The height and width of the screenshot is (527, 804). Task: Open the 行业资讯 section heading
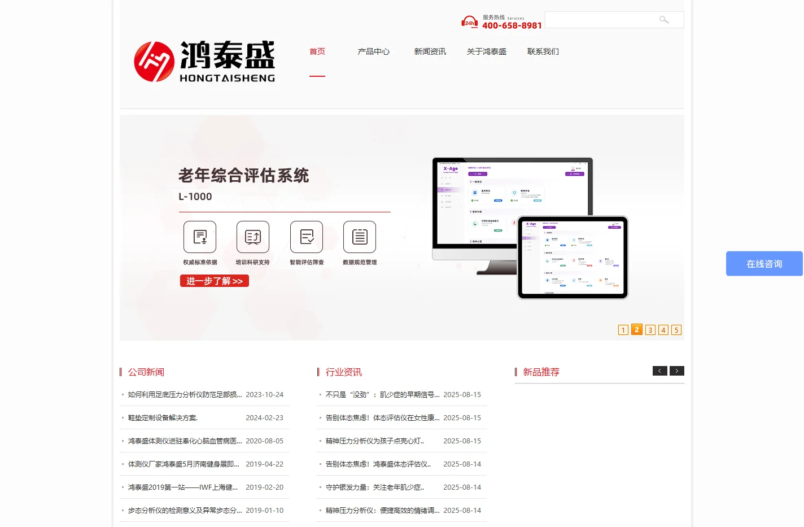coord(344,372)
